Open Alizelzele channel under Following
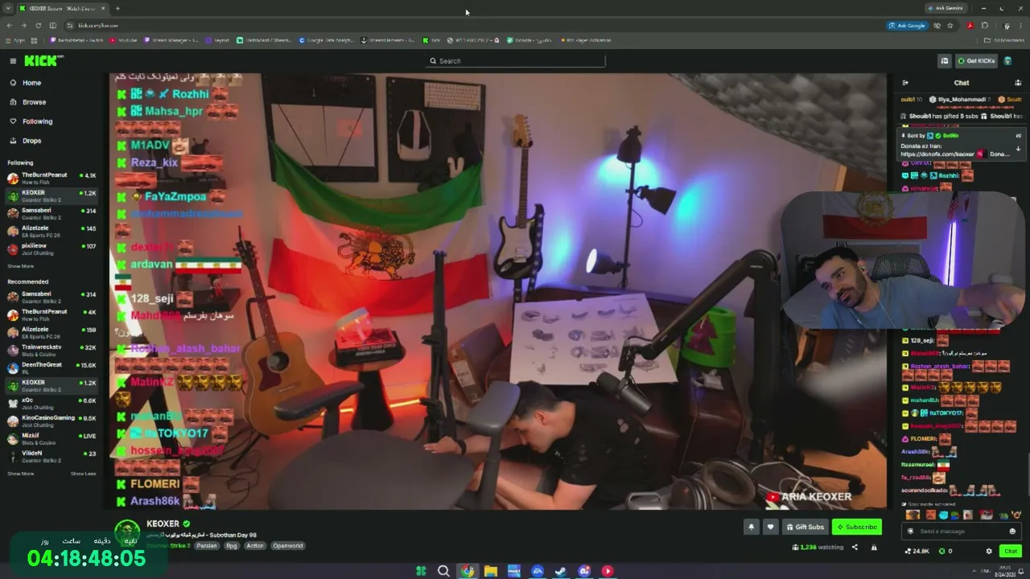This screenshot has height=579, width=1030. (x=51, y=231)
